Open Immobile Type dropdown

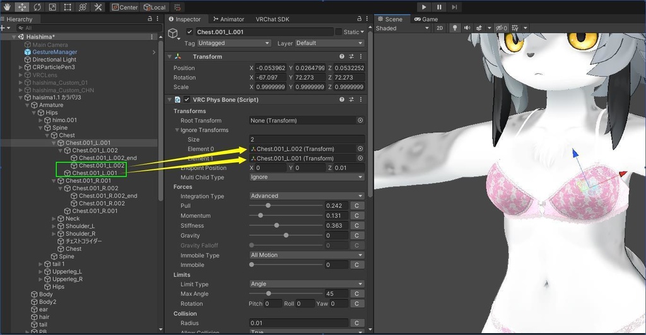tap(307, 255)
